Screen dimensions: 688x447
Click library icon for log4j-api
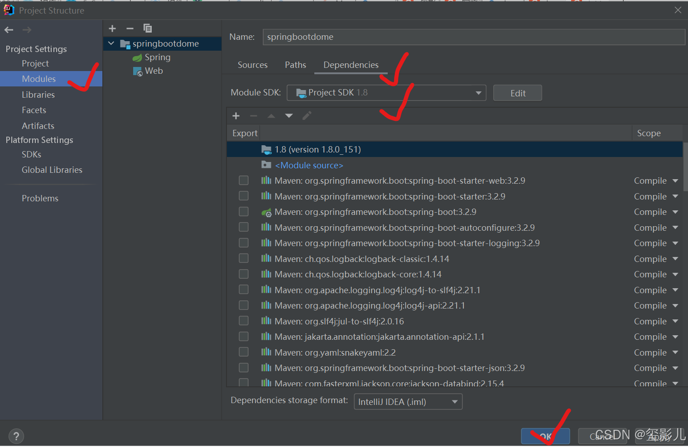click(266, 305)
